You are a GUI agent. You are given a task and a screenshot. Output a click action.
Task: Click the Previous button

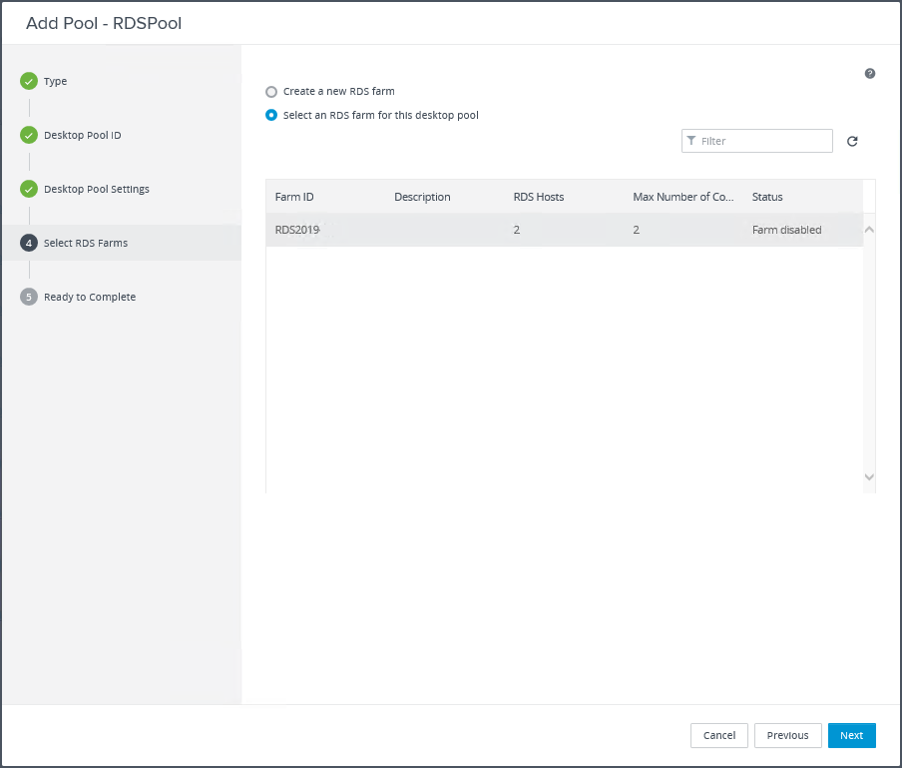[787, 736]
